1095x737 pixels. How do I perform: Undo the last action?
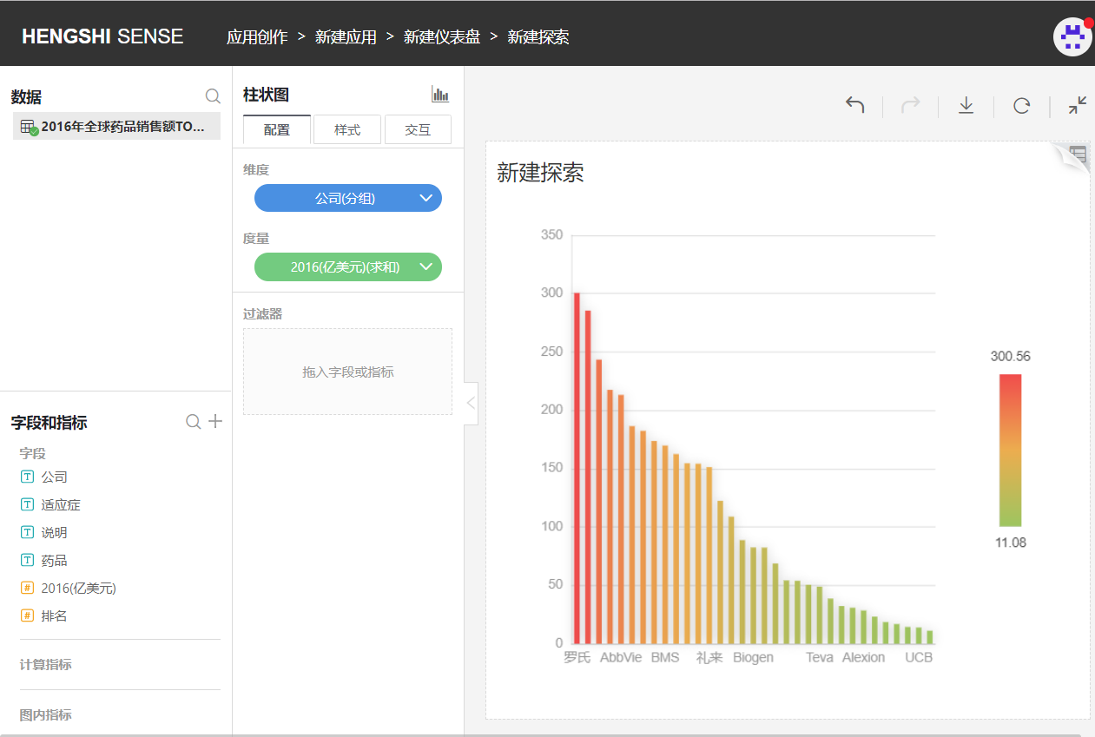coord(855,105)
